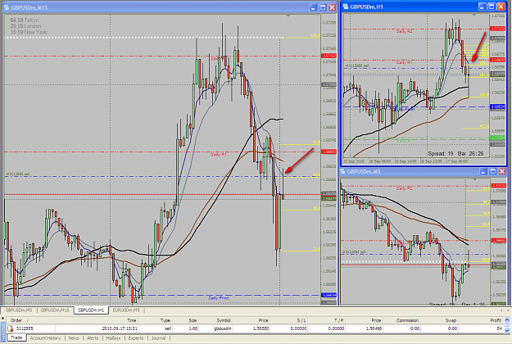Switch to the GBPUSDm,M15 chart tab
Viewport: 512px width, 344px height.
coord(55,310)
